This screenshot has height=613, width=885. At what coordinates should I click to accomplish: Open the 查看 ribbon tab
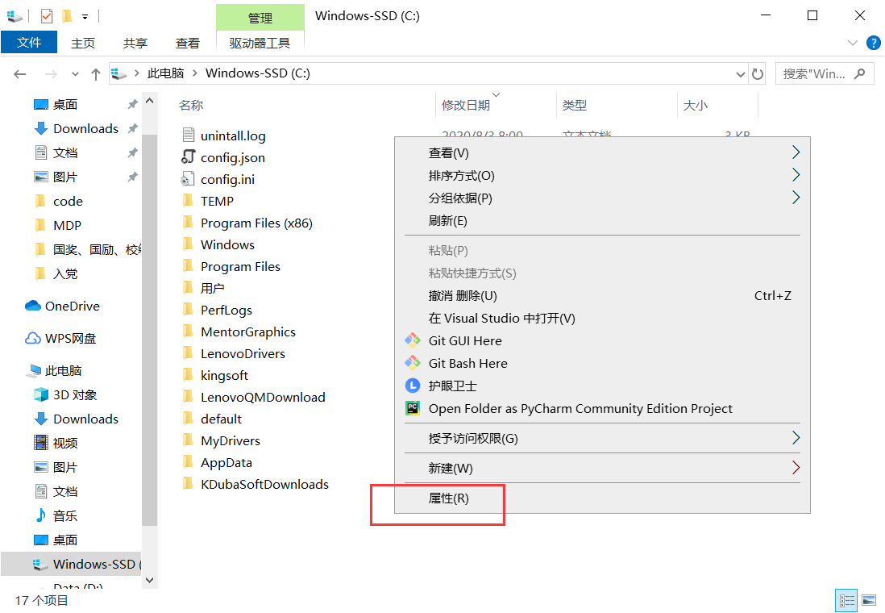click(187, 43)
